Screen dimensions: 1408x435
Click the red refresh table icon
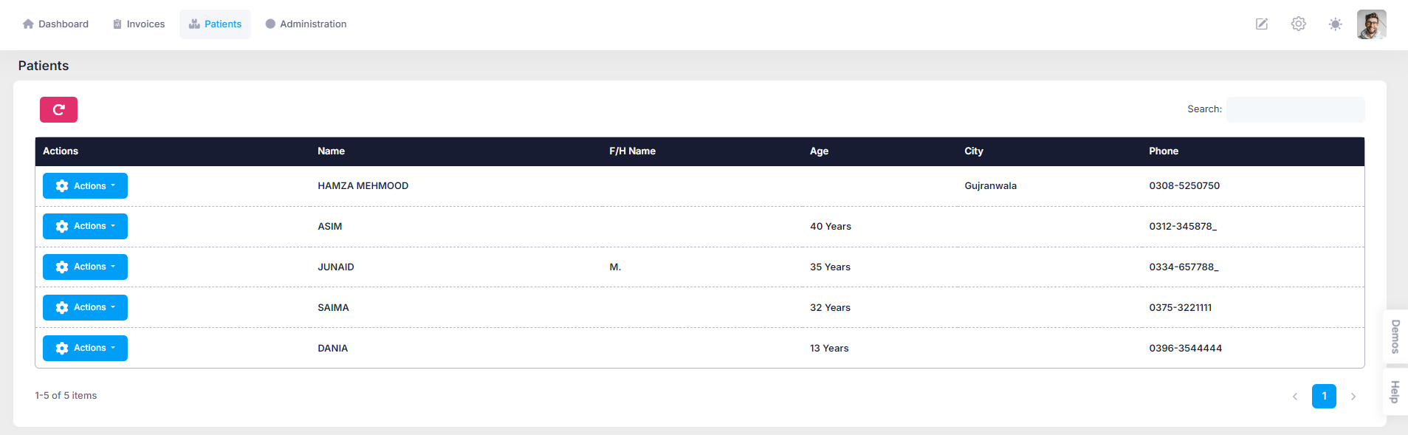[58, 110]
